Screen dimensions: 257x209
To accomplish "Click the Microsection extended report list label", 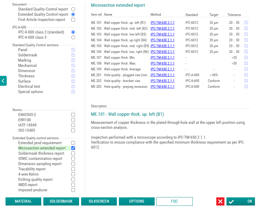I will point(42,148).
